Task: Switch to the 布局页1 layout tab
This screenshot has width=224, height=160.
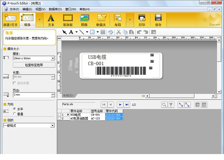Action: coord(69,96)
